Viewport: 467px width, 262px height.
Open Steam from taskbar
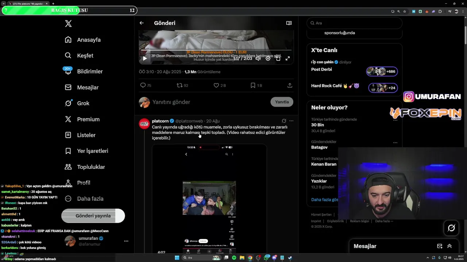pyautogui.click(x=290, y=258)
